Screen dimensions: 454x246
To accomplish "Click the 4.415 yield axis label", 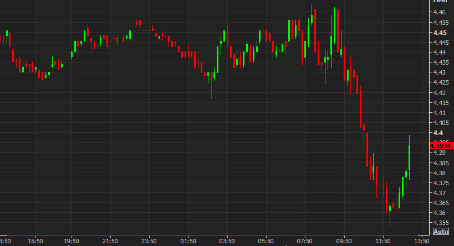I will pyautogui.click(x=441, y=103).
